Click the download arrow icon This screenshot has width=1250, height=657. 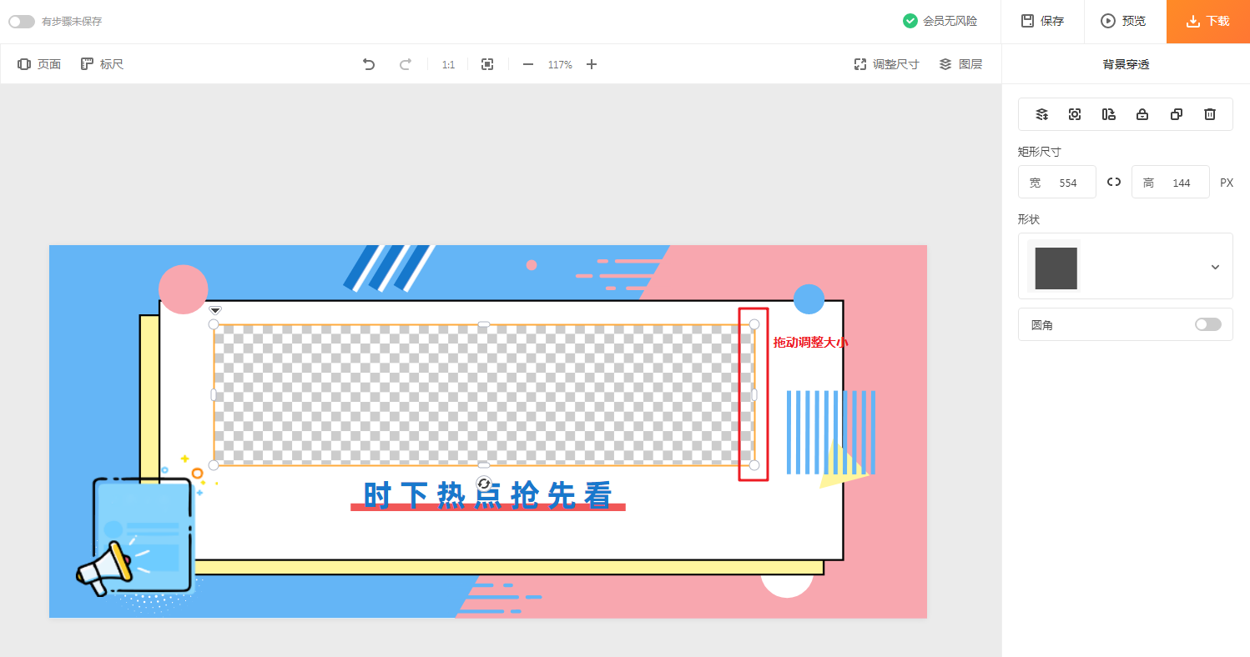pyautogui.click(x=1193, y=21)
